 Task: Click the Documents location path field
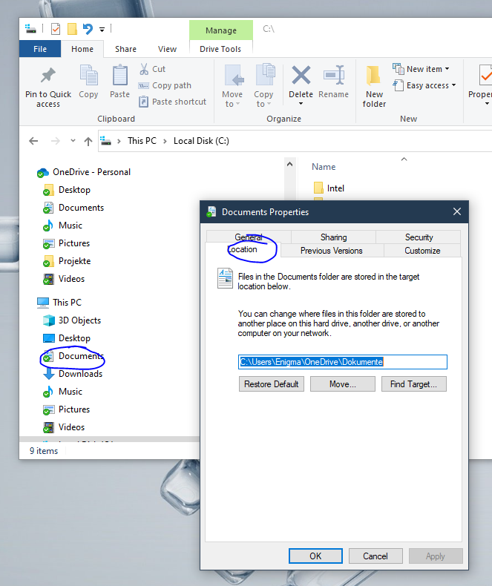[x=342, y=362]
